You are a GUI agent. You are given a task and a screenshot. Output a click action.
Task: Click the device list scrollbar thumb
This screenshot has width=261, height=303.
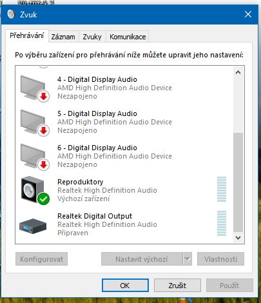238,182
